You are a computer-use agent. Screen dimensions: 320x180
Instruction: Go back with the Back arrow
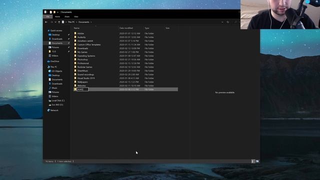pyautogui.click(x=46, y=22)
